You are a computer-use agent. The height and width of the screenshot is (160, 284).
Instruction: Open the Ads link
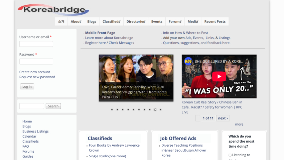[x=188, y=38]
